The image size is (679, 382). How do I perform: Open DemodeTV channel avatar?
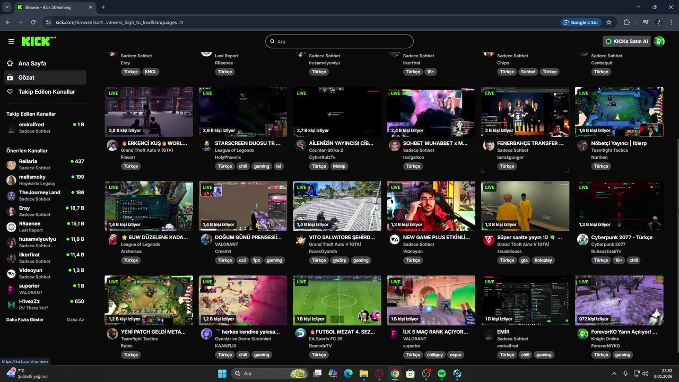tap(300, 334)
